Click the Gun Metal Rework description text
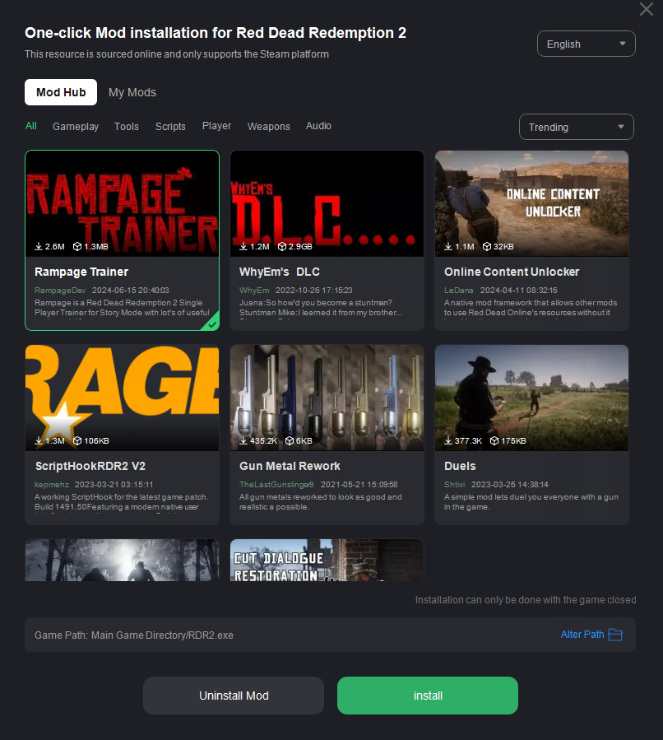The image size is (663, 740). (x=321, y=501)
